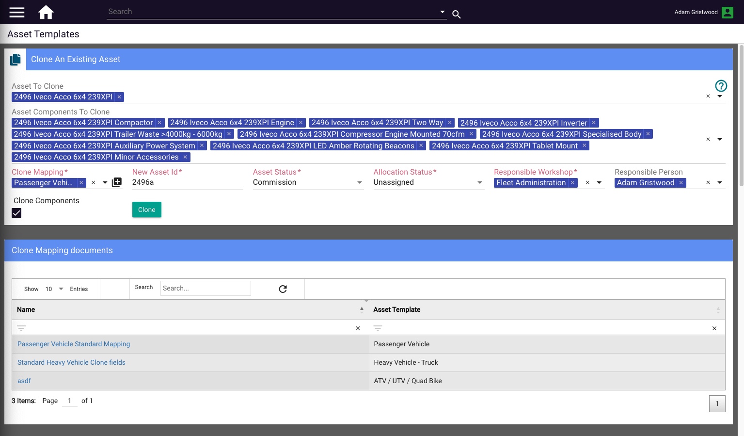Toggle the Clone Components checkbox
744x436 pixels.
(16, 213)
